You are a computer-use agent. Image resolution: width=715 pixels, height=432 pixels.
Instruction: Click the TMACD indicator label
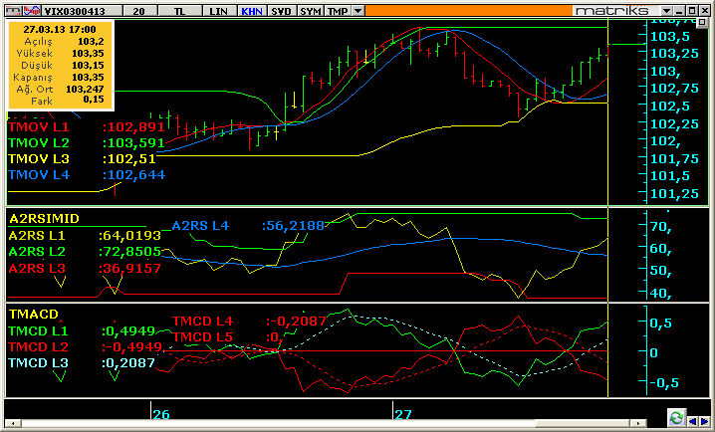[x=33, y=313]
